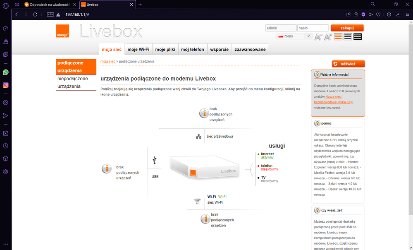Focus the admin username field

coord(281,28)
